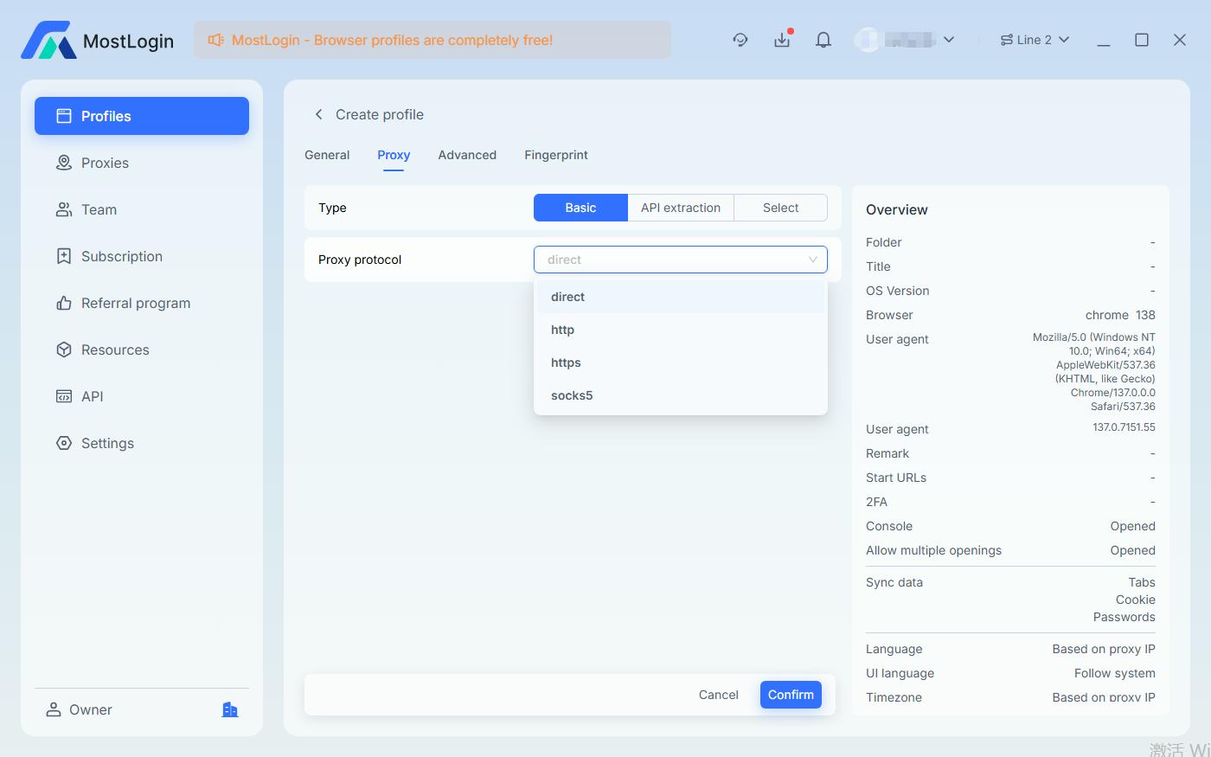Click the Team people icon
The image size is (1211, 757).
[64, 209]
